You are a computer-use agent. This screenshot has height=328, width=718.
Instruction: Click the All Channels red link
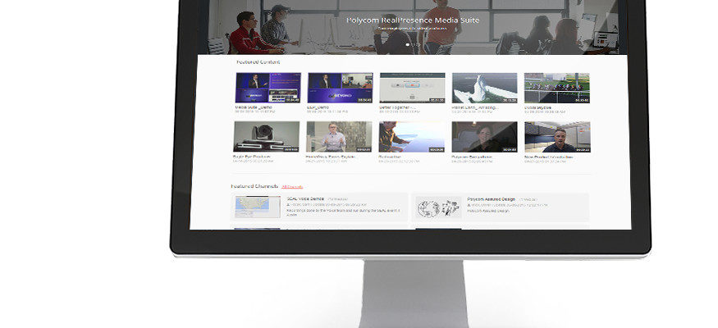(x=292, y=187)
